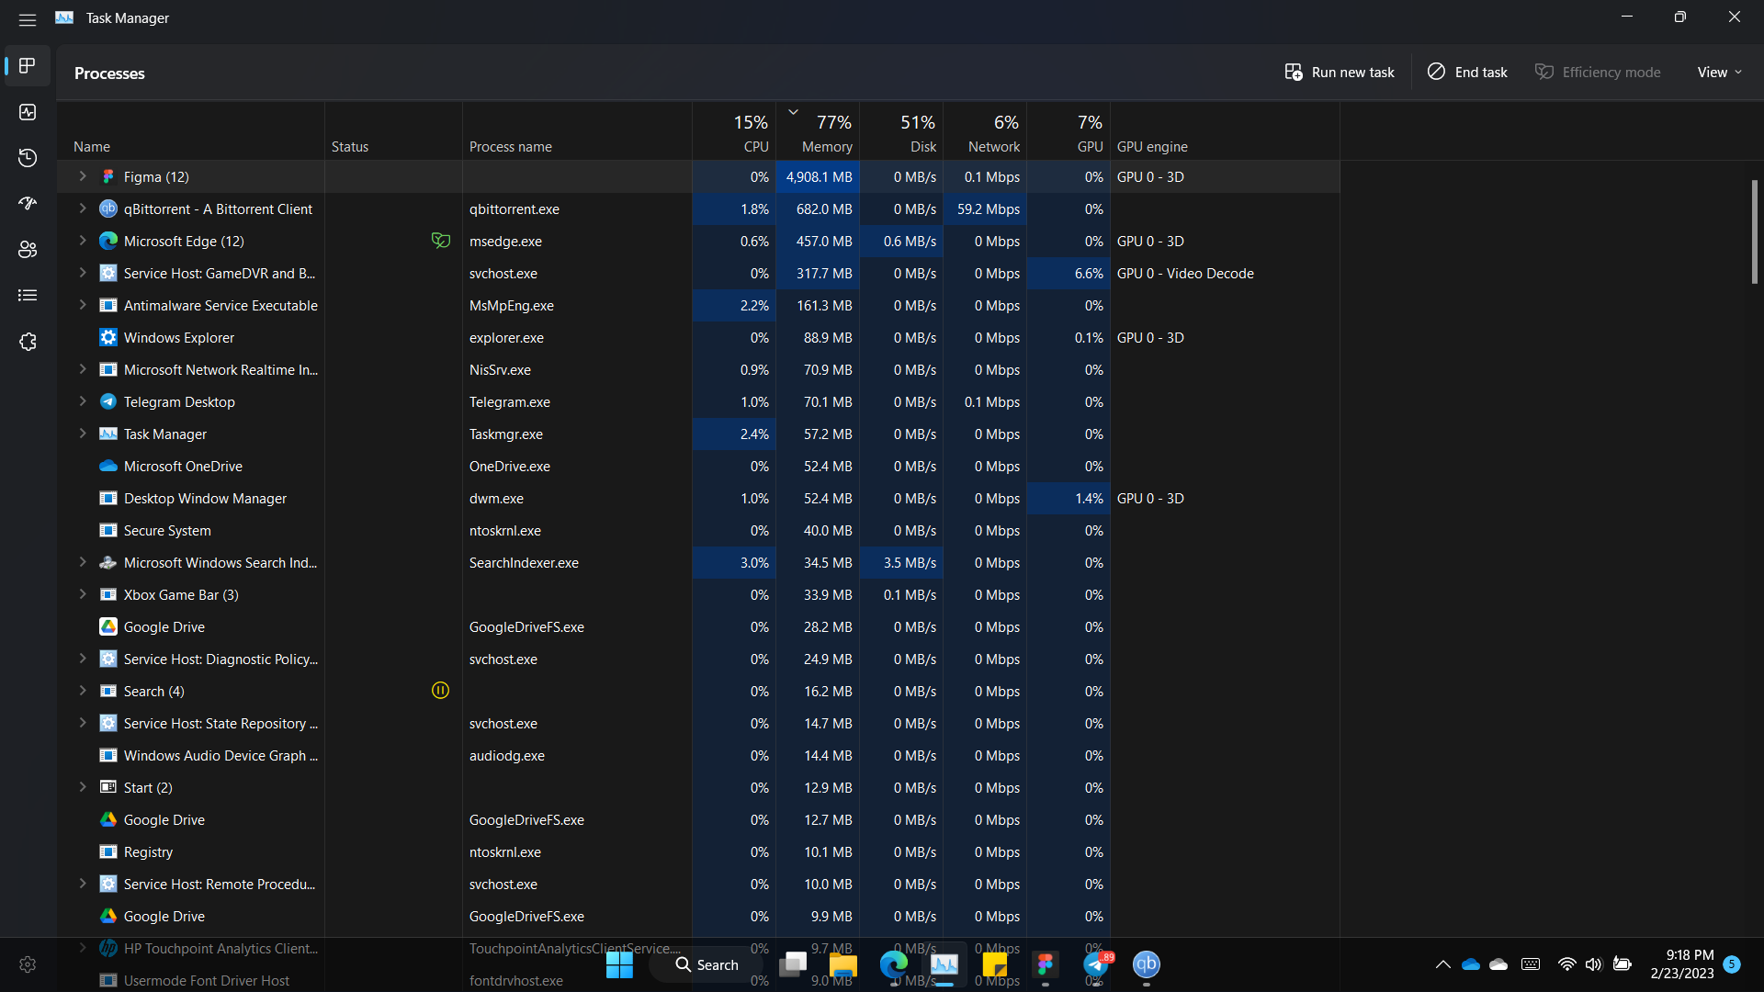
Task: Sort by Memory usage column
Action: (x=818, y=130)
